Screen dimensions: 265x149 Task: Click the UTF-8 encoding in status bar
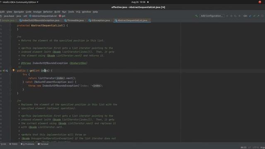[255, 147]
